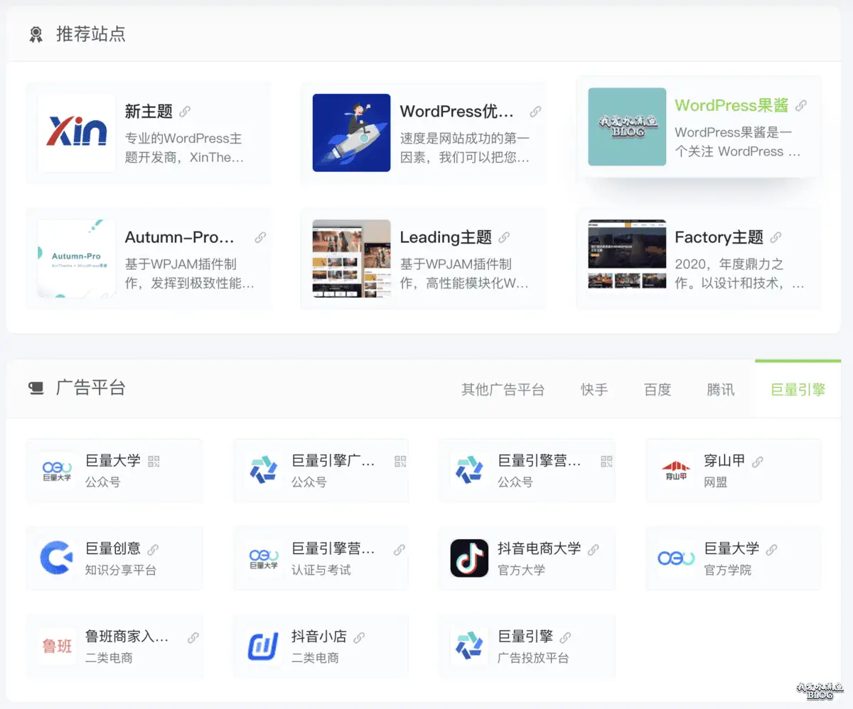Open 巨量创意 via its blue logo icon
Screen dimensions: 853x709
57,558
